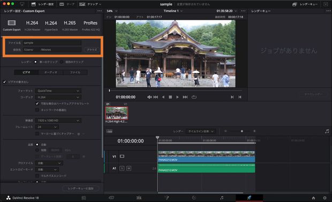Select individual clips render radio button
Screen dimensions: 332x202
(x=62, y=62)
